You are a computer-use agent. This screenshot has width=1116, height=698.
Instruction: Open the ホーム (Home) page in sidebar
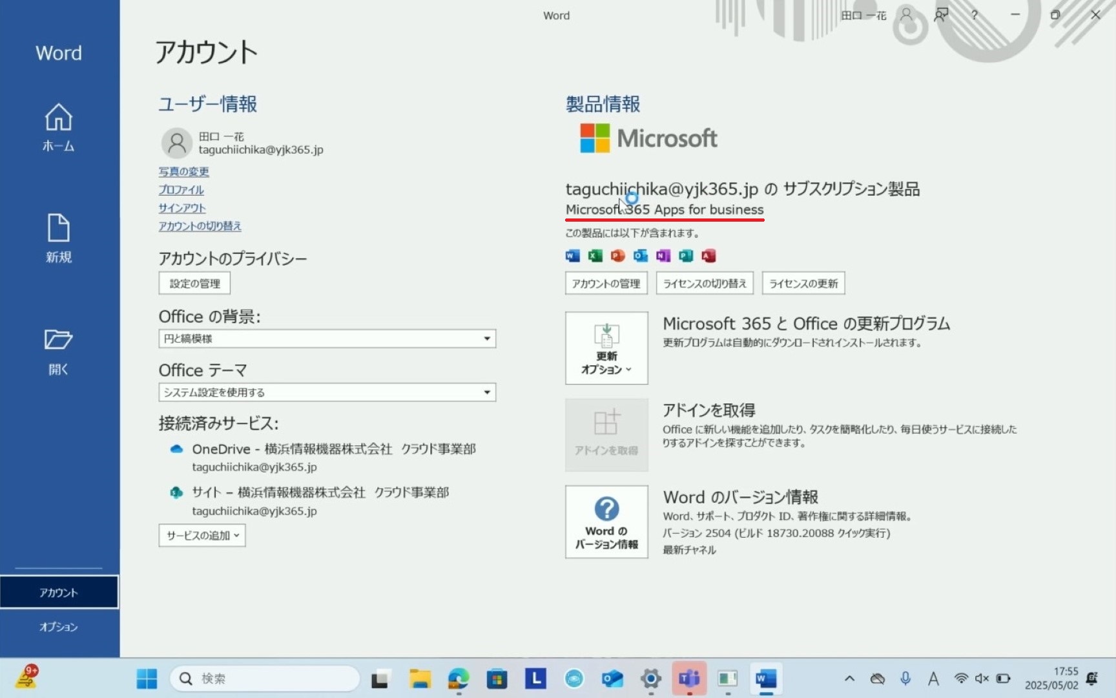coord(59,128)
